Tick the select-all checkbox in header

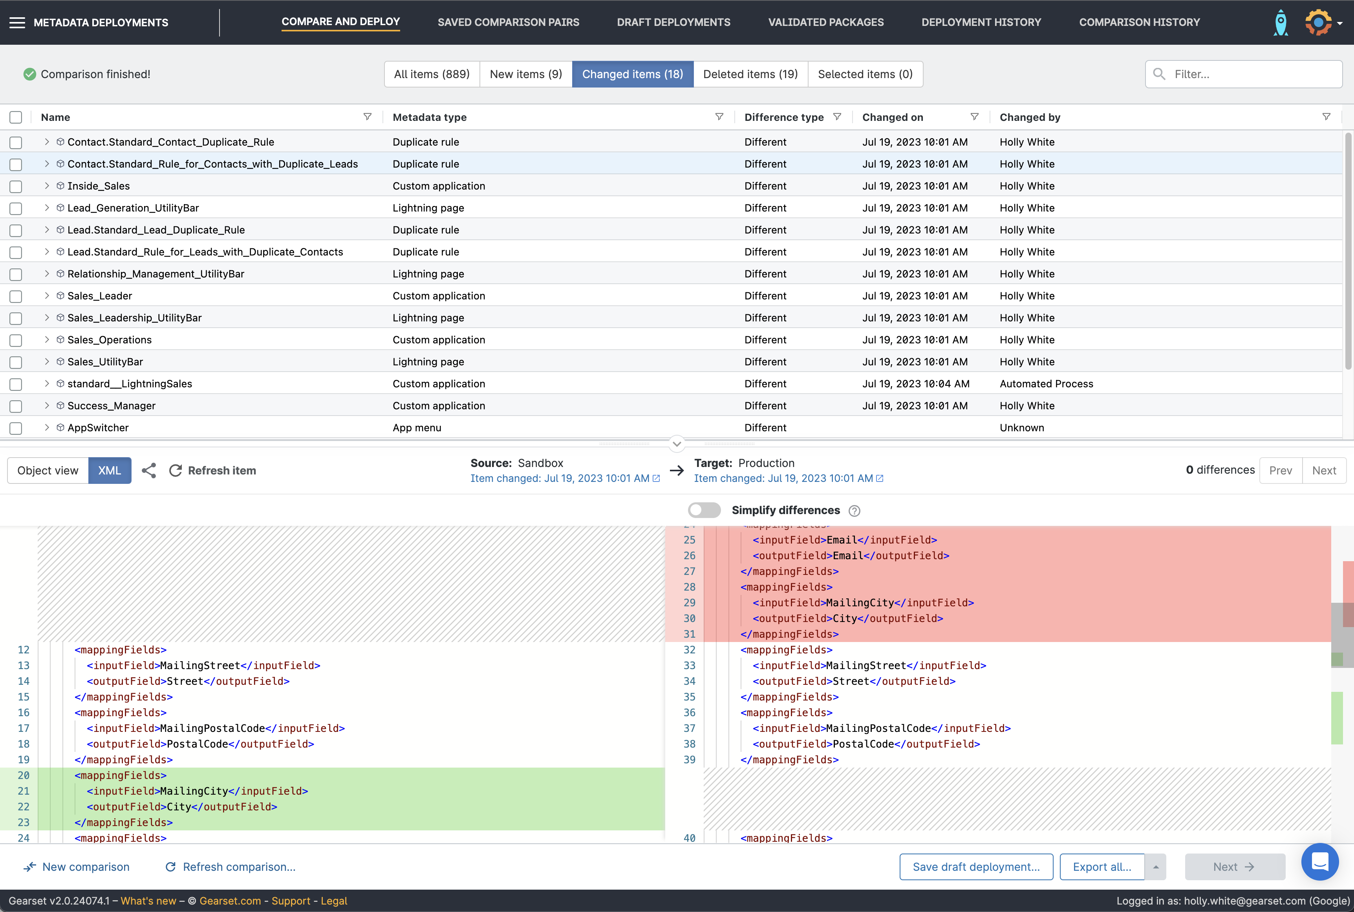tap(16, 117)
